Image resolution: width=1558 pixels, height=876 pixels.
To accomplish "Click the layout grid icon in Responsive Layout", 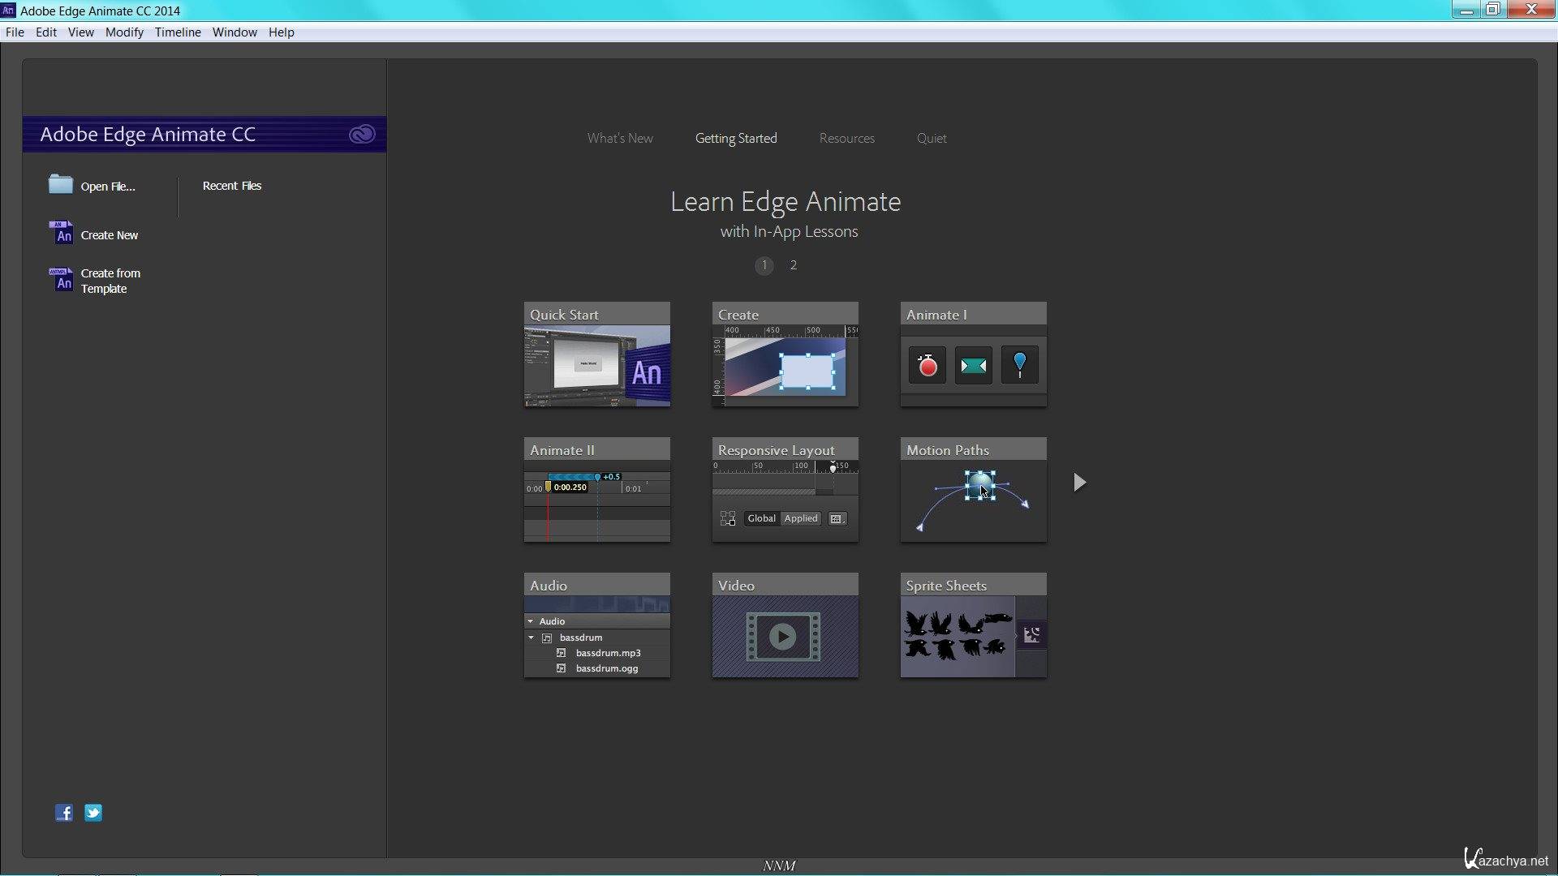I will pos(728,518).
